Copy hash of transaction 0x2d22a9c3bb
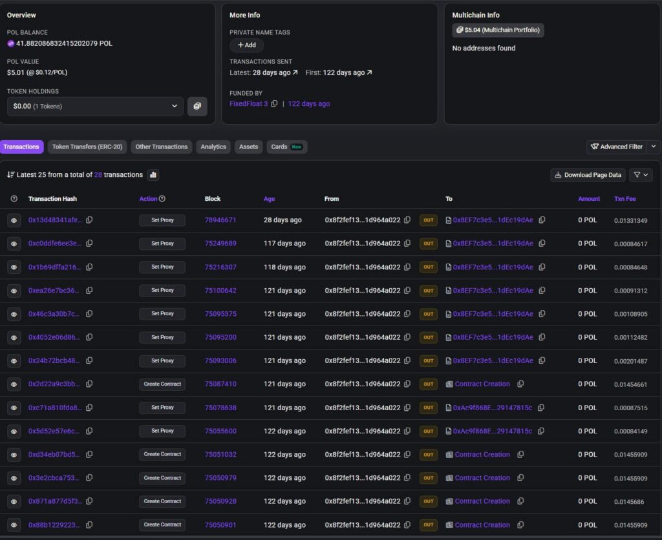This screenshot has height=540, width=662. tap(89, 384)
